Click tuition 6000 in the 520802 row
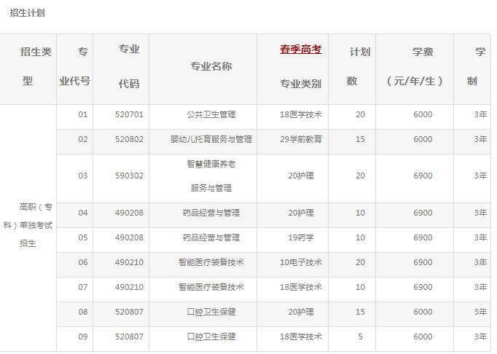Viewport: 497px width, 354px height. pyautogui.click(x=423, y=139)
